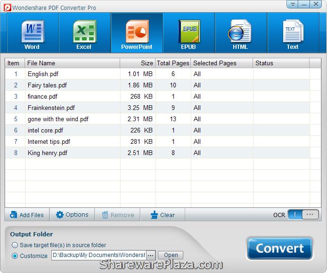Image resolution: width=327 pixels, height=273 pixels.
Task: Close the PDF Converter Pro window
Action: click(x=316, y=4)
